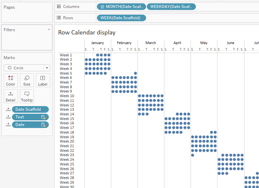Expand the MONTH(Date Scaffold) pill hierarchy

(x=102, y=7)
